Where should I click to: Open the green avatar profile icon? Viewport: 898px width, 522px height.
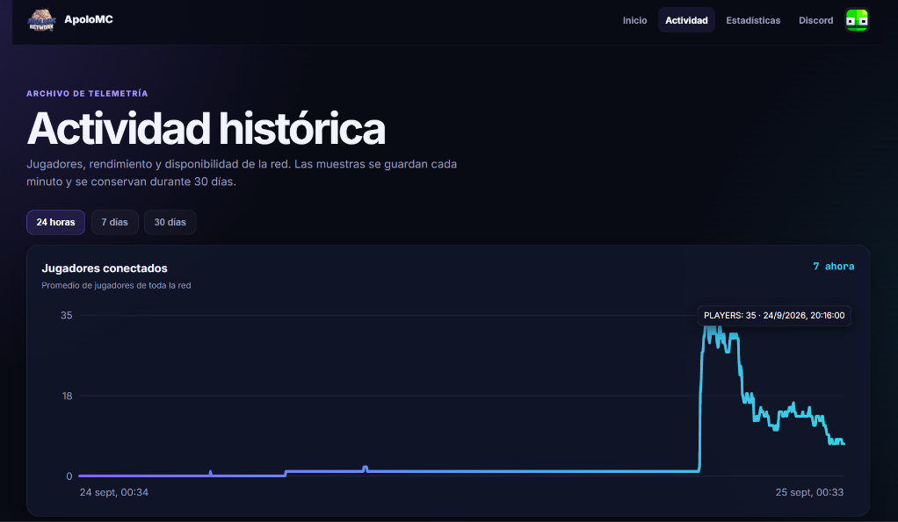point(857,20)
